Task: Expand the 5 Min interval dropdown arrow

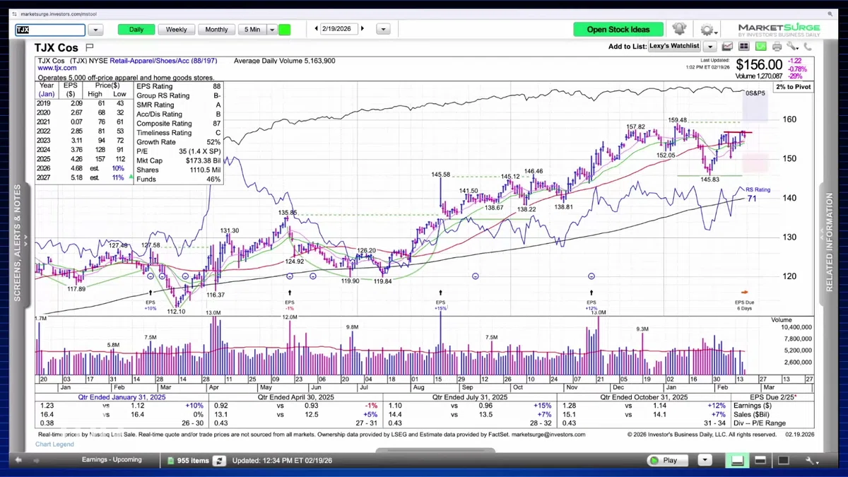Action: [x=272, y=30]
